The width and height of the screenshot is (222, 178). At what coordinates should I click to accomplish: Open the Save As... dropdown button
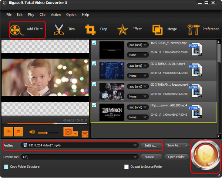176,145
